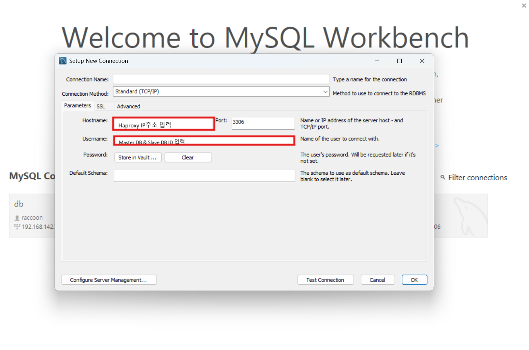
Task: Open the Advanced tab
Action: (x=128, y=107)
